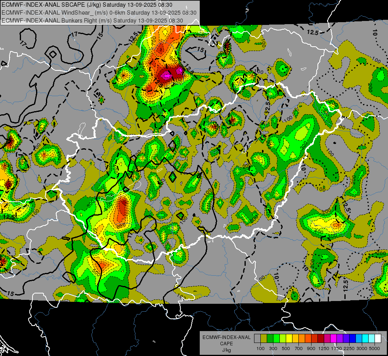Viewport: 388px width, 356px height.
Task: Click the magenta CAPE maximum on map
Action: pyautogui.click(x=166, y=75)
